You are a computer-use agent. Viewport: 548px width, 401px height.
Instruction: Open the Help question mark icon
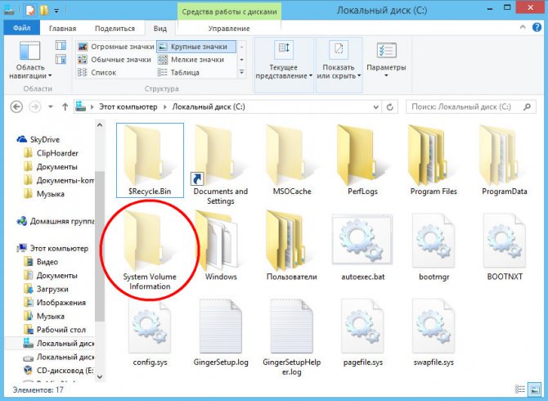click(x=537, y=27)
